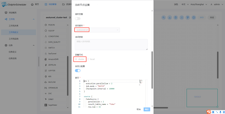Select the AmazonEMR task node
The height and width of the screenshot is (114, 225).
[x=55, y=59]
